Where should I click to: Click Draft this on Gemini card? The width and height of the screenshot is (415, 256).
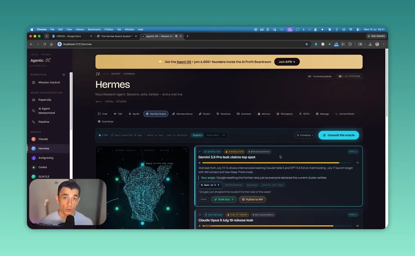click(x=224, y=199)
